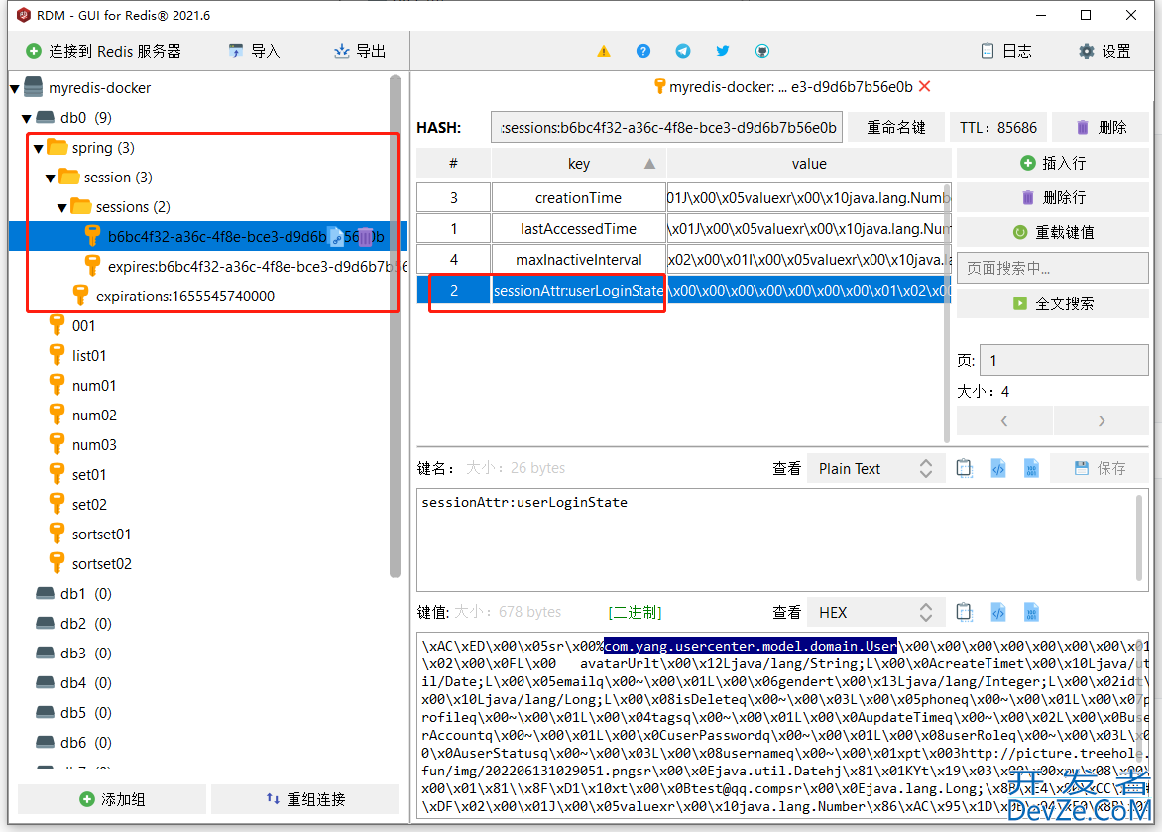Click 删除 delete key button
Image resolution: width=1162 pixels, height=832 pixels.
pyautogui.click(x=1101, y=128)
